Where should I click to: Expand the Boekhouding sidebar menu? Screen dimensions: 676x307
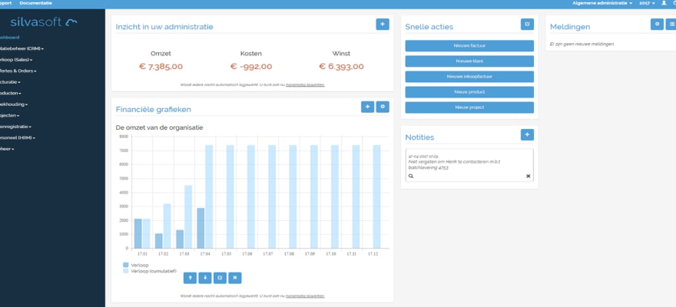pos(14,104)
